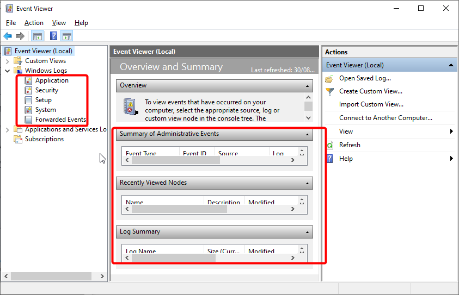Click Import Custom View... action

click(371, 104)
